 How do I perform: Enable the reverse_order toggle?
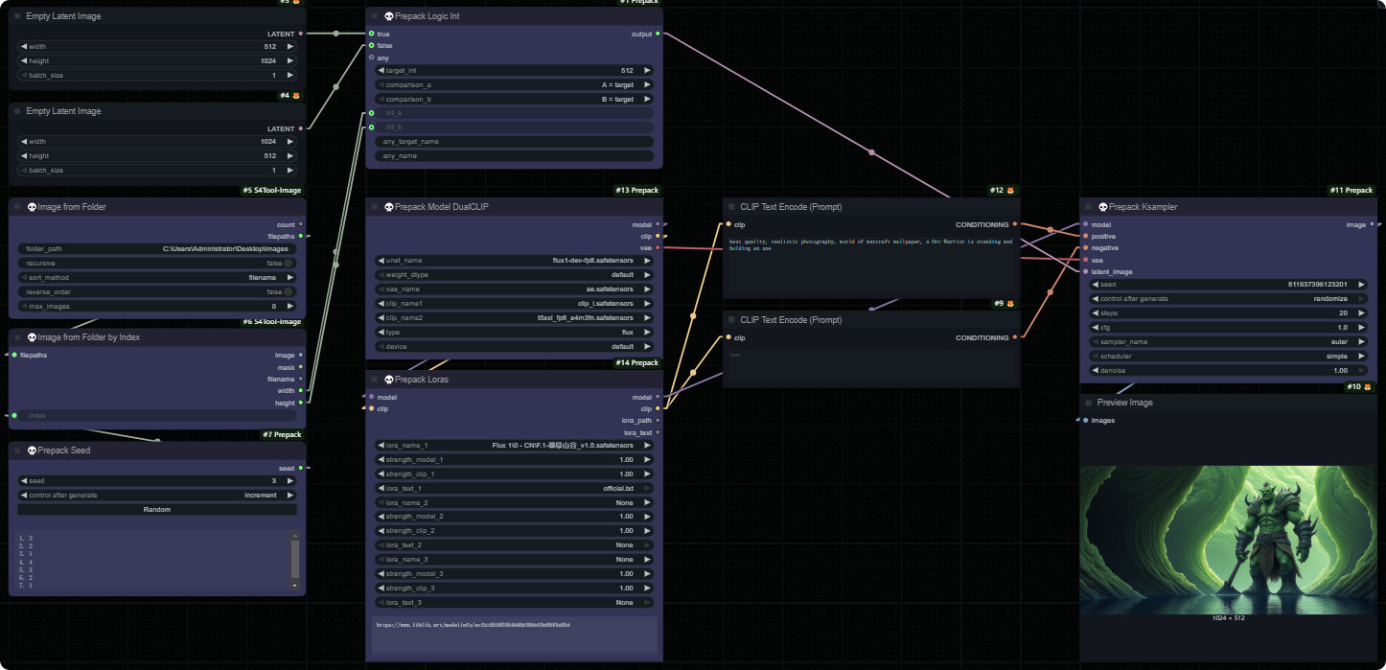(289, 291)
